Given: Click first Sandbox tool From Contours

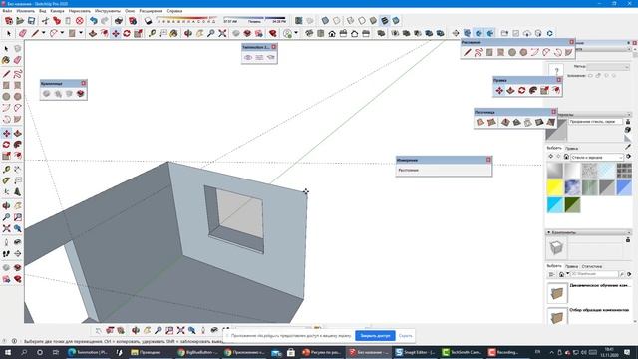Looking at the screenshot, I should pyautogui.click(x=480, y=122).
